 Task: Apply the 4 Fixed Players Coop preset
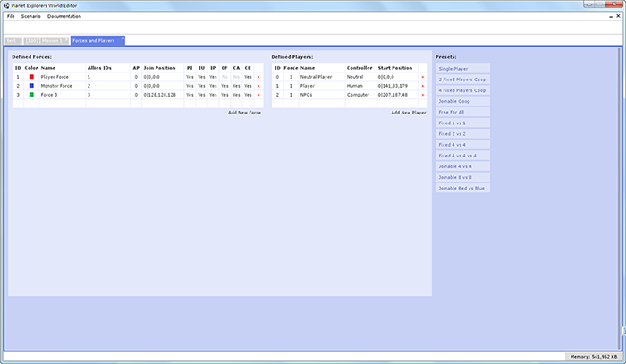pos(462,90)
